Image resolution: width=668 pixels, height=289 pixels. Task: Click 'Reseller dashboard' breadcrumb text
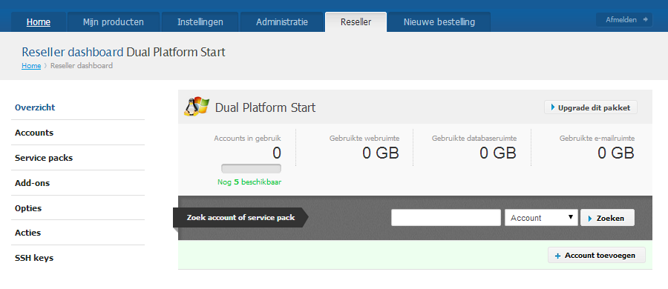(82, 66)
